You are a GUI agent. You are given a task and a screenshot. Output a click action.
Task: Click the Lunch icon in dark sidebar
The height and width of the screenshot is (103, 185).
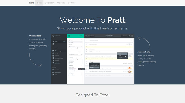click(x=53, y=44)
